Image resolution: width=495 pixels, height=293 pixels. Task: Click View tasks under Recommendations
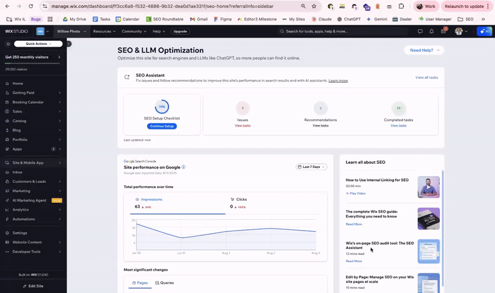[321, 125]
